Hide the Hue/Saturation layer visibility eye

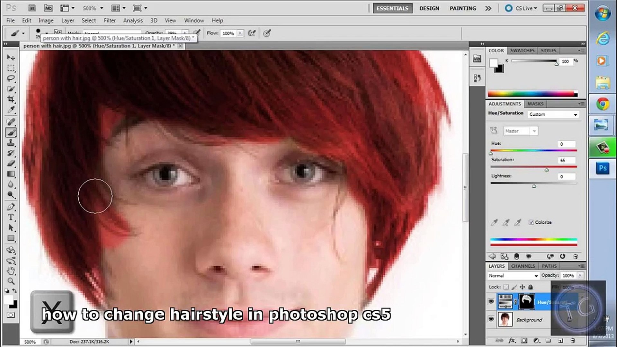491,301
